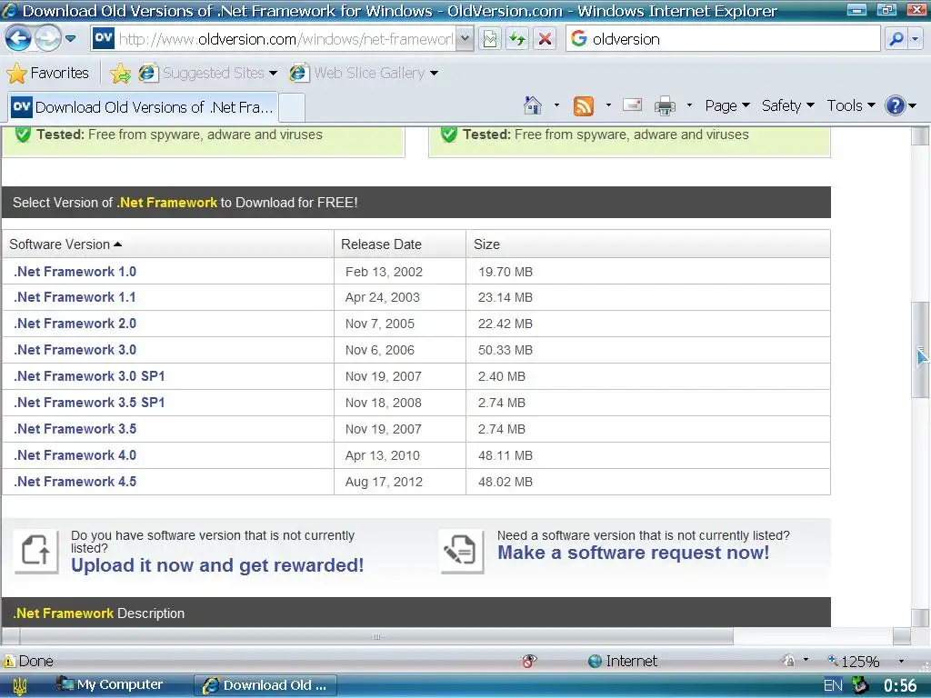The height and width of the screenshot is (698, 931).
Task: Click the Read Mail envelope icon
Action: 633,105
